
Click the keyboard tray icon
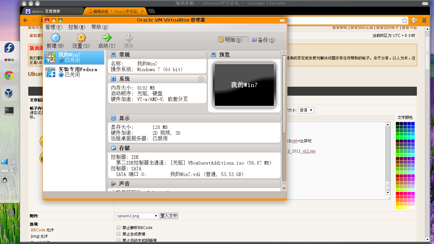pos(4,171)
